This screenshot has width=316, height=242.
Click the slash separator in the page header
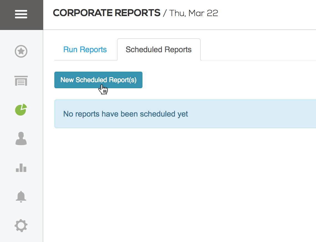pos(165,13)
